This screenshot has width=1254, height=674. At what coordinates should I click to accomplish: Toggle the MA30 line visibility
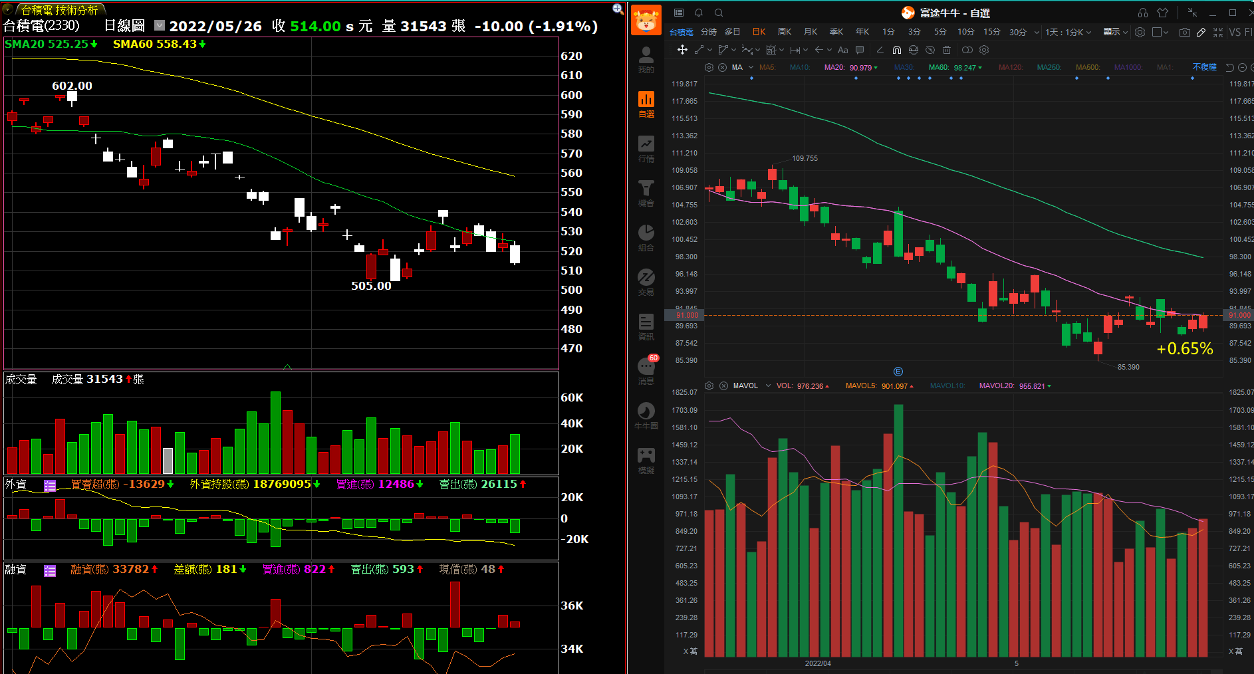click(x=904, y=67)
